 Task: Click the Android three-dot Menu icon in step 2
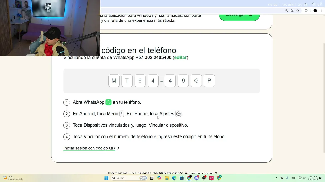pyautogui.click(x=122, y=114)
